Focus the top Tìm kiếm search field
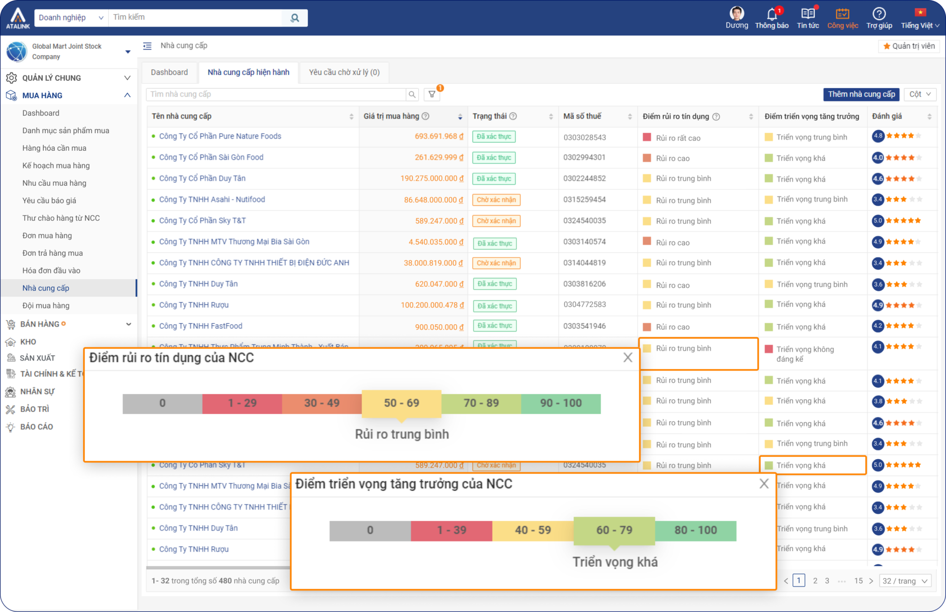 point(196,18)
